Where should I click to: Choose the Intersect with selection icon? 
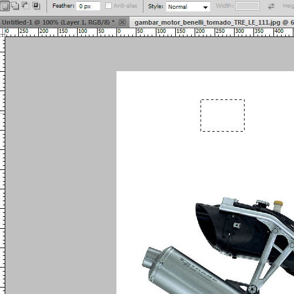pos(36,6)
